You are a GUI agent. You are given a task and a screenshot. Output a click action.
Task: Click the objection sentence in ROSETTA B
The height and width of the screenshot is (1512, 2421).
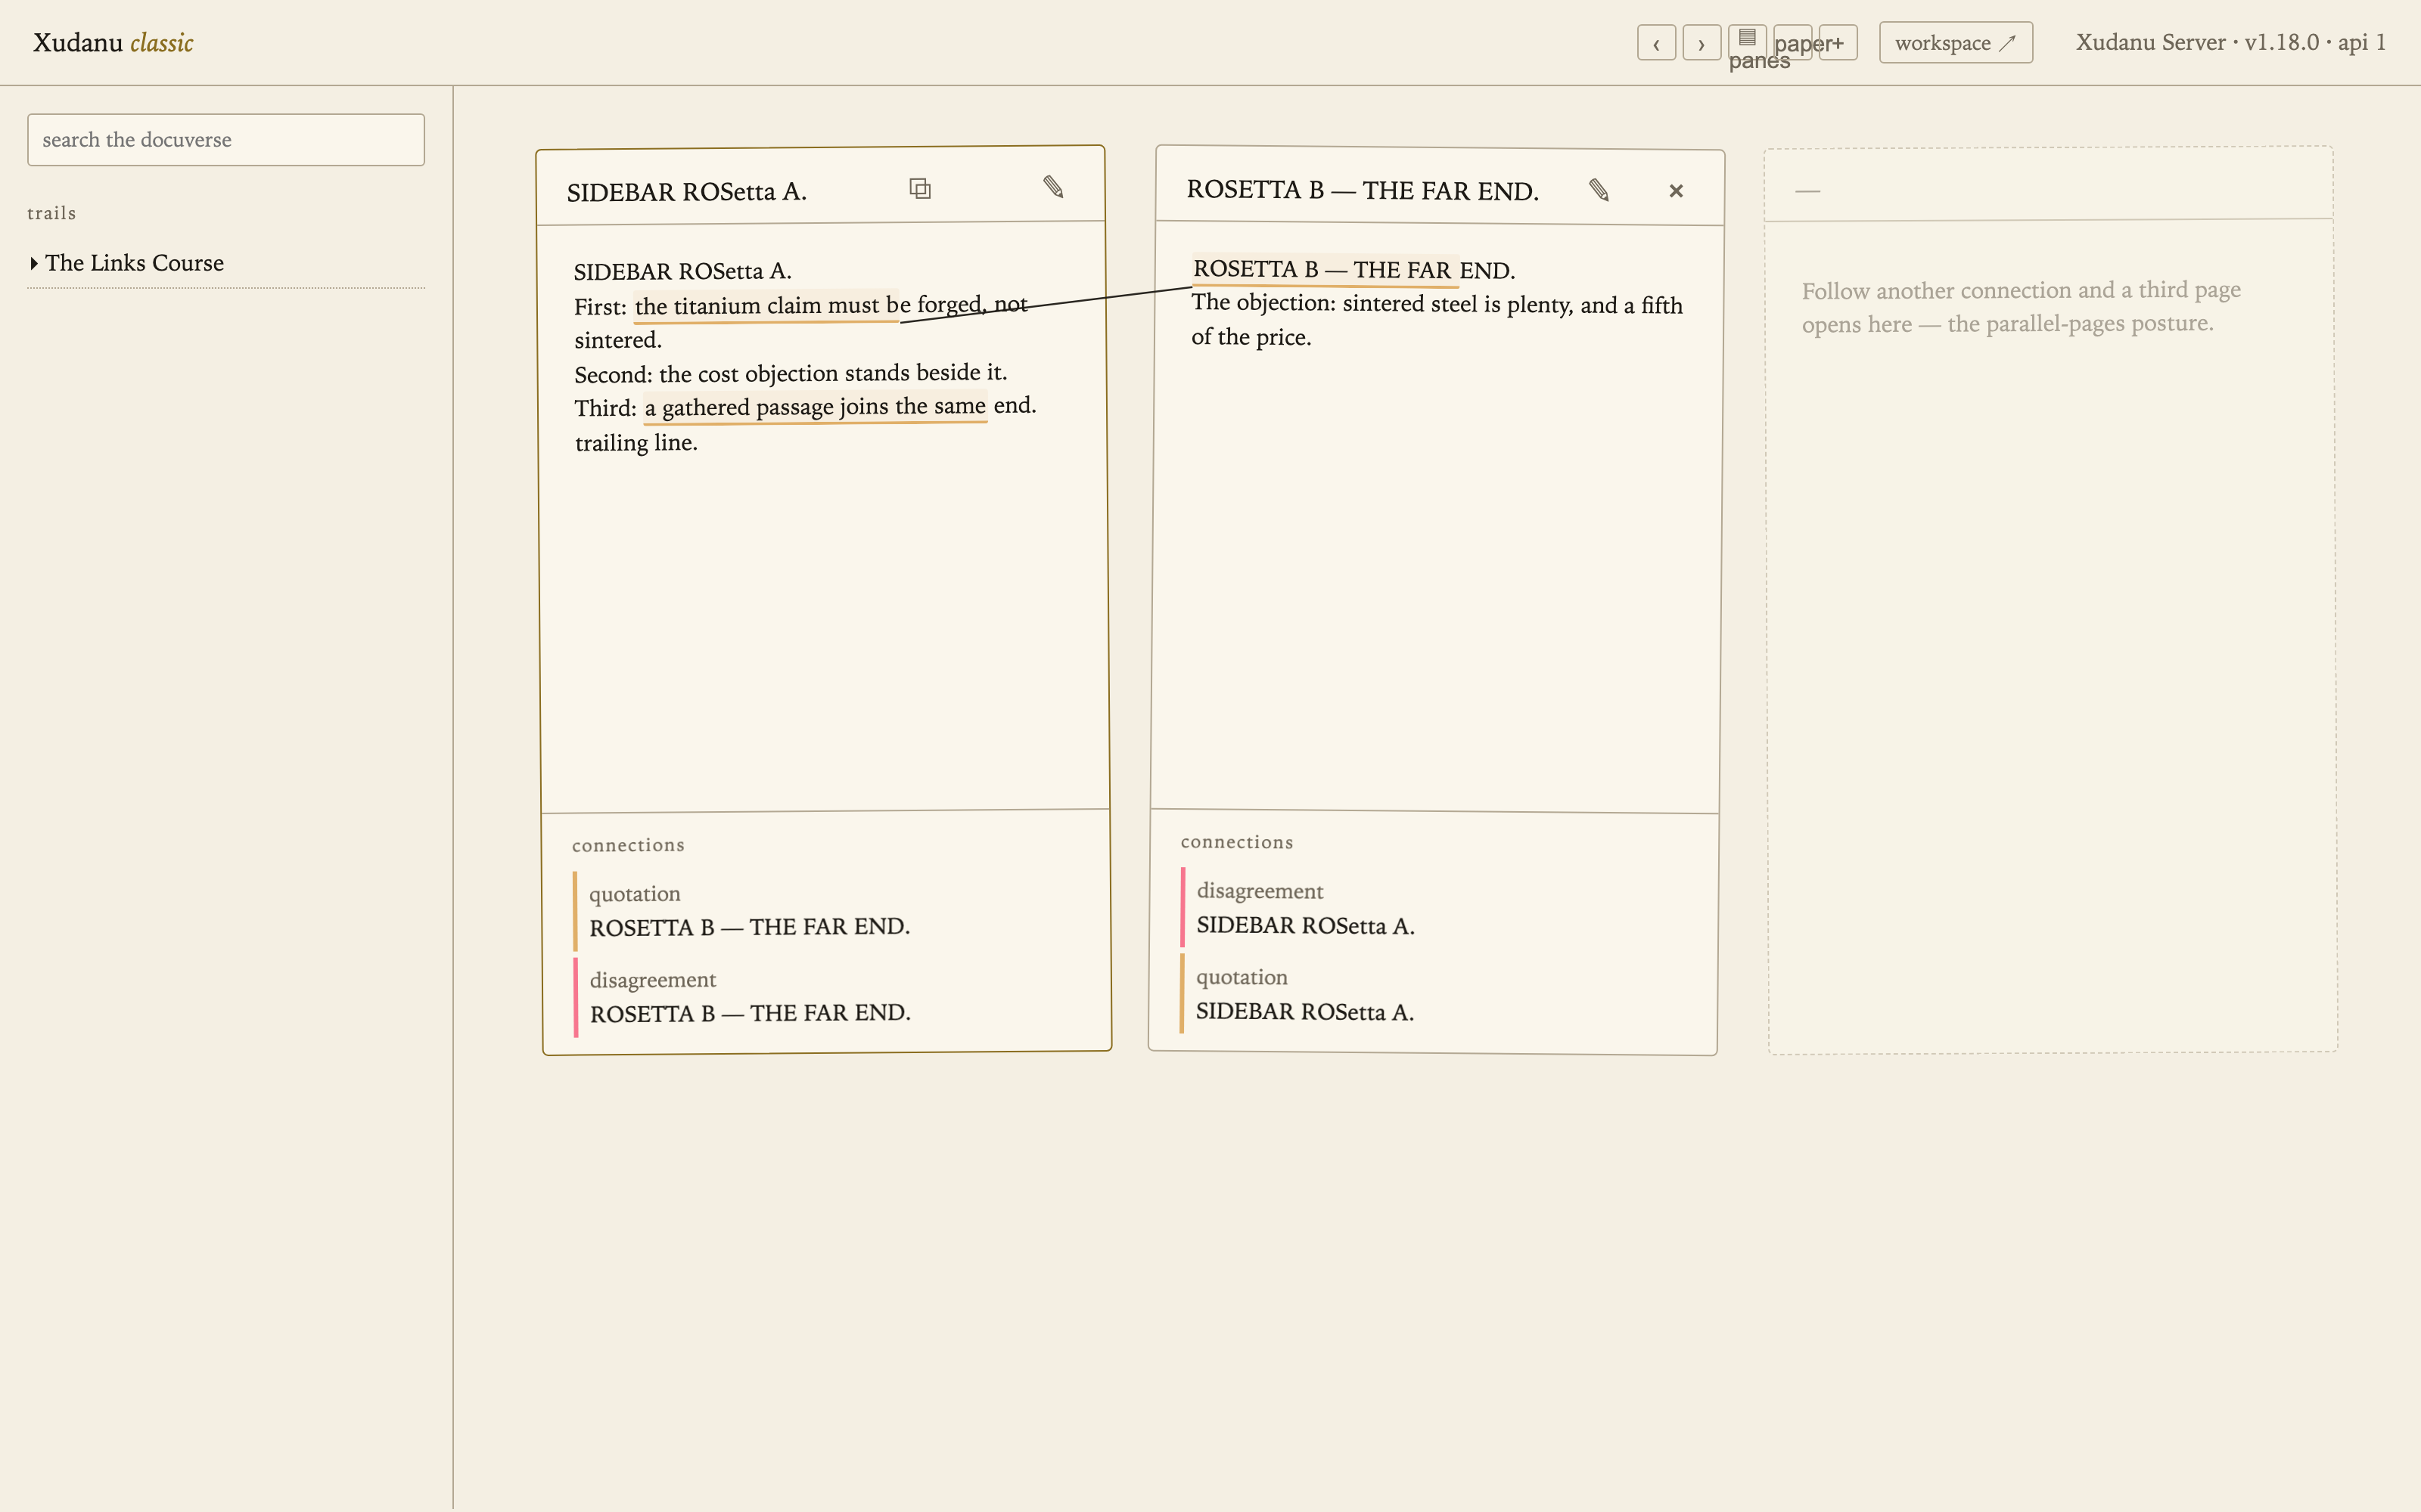click(1437, 320)
